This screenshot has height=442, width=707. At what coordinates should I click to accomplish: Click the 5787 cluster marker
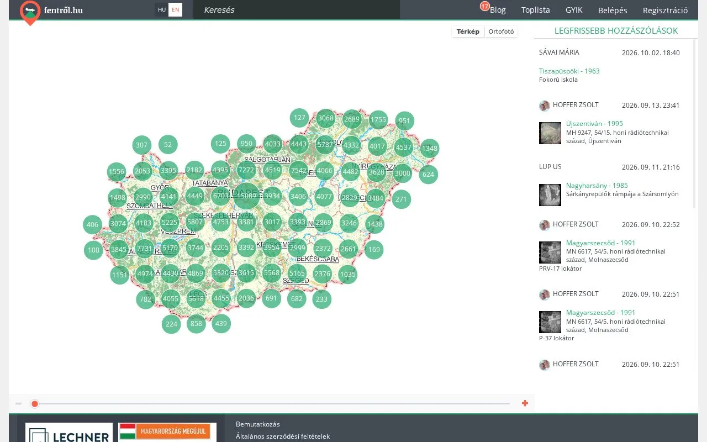coord(325,145)
